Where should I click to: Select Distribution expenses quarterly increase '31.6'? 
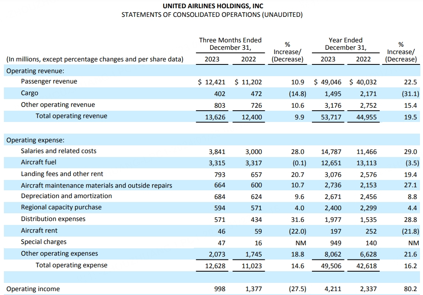click(298, 220)
